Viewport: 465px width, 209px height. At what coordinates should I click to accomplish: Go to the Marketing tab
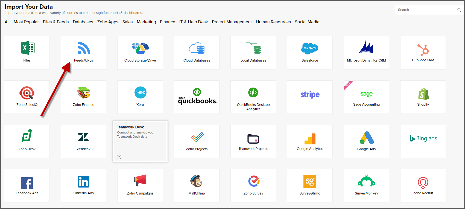pyautogui.click(x=146, y=22)
